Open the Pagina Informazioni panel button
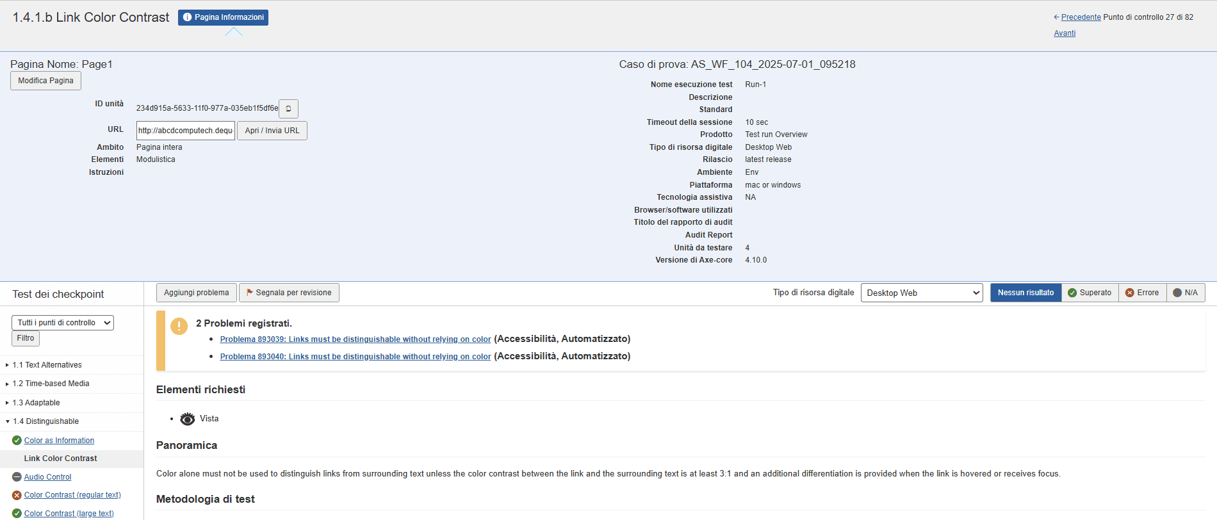 (223, 17)
